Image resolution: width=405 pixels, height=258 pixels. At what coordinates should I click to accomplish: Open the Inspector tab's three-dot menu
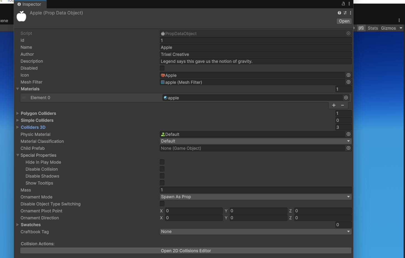tap(349, 4)
